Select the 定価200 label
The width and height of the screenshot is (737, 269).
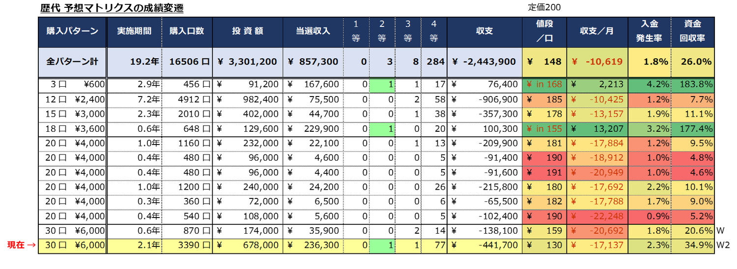(544, 8)
